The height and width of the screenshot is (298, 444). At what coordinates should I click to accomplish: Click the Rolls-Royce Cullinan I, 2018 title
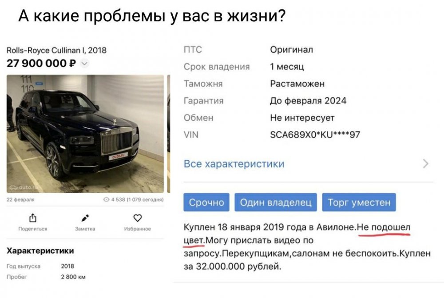57,50
